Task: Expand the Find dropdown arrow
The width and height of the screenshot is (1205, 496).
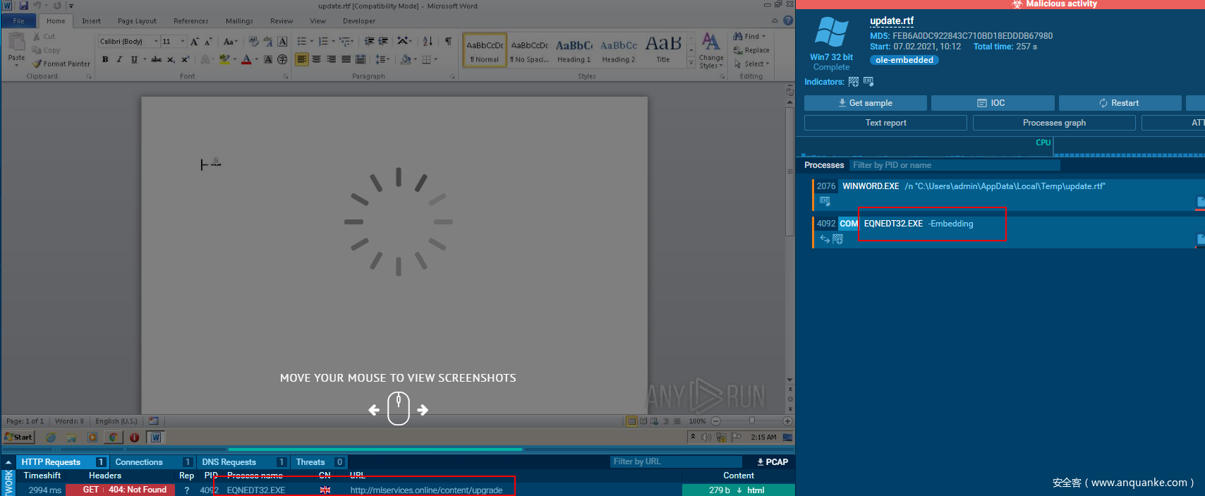Action: coord(763,37)
